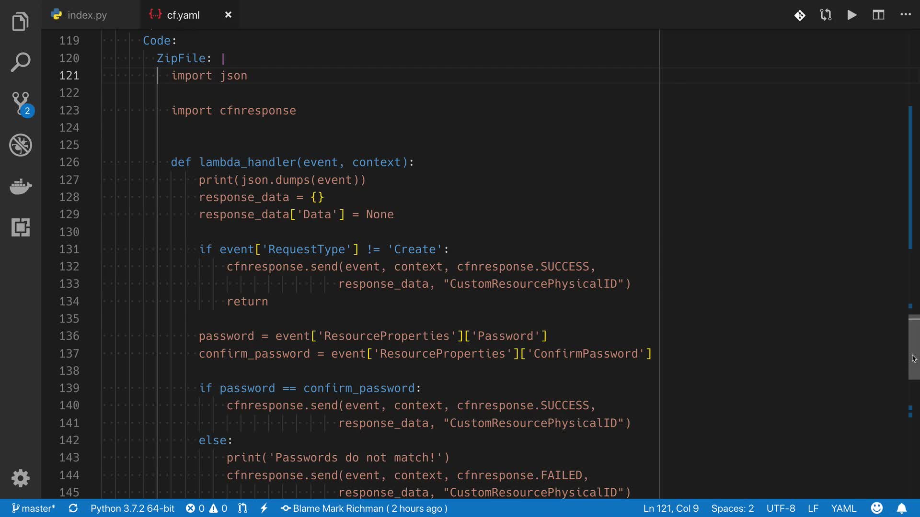Click the Run play button in editor toolbar

point(852,15)
